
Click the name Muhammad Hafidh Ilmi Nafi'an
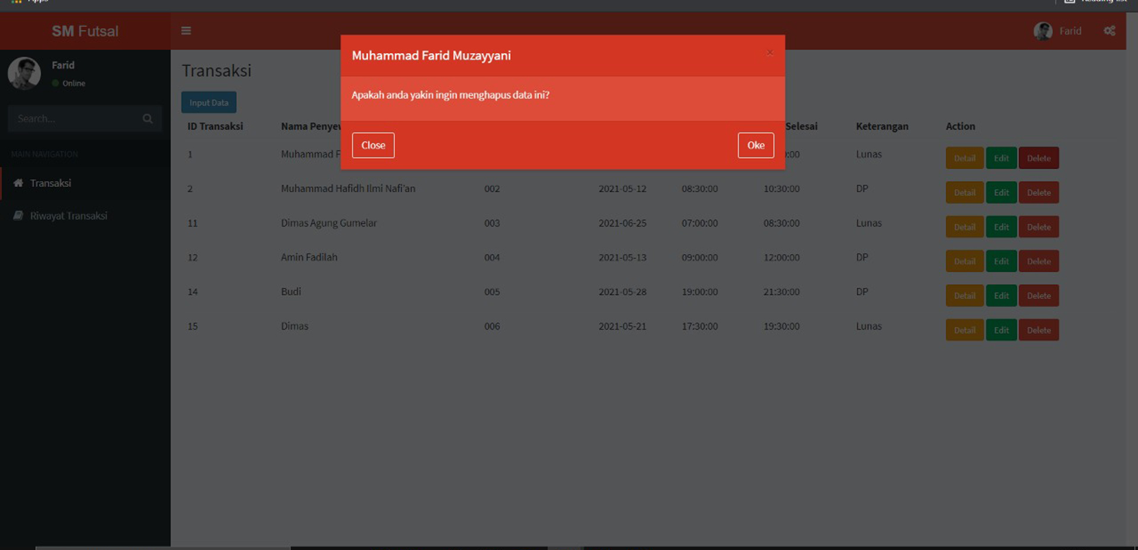(348, 188)
